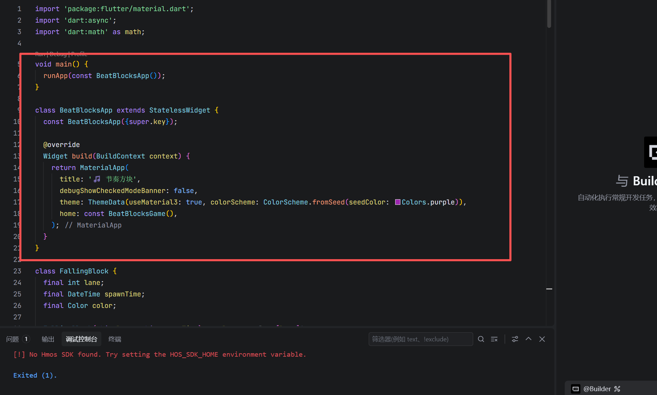Click line number 1 in the gutter

click(x=19, y=9)
